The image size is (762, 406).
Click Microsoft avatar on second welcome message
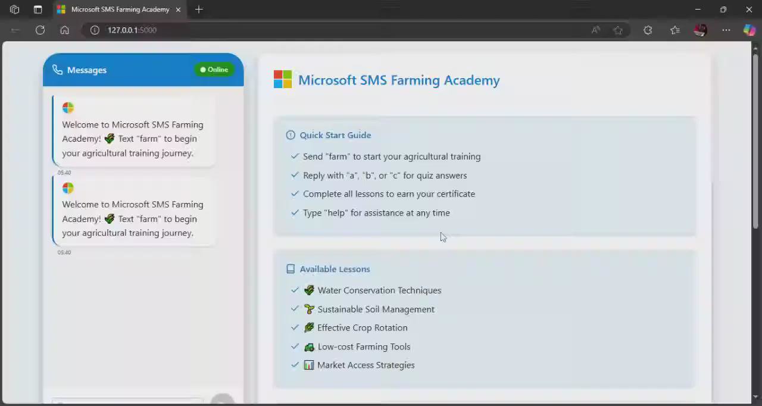tap(68, 188)
